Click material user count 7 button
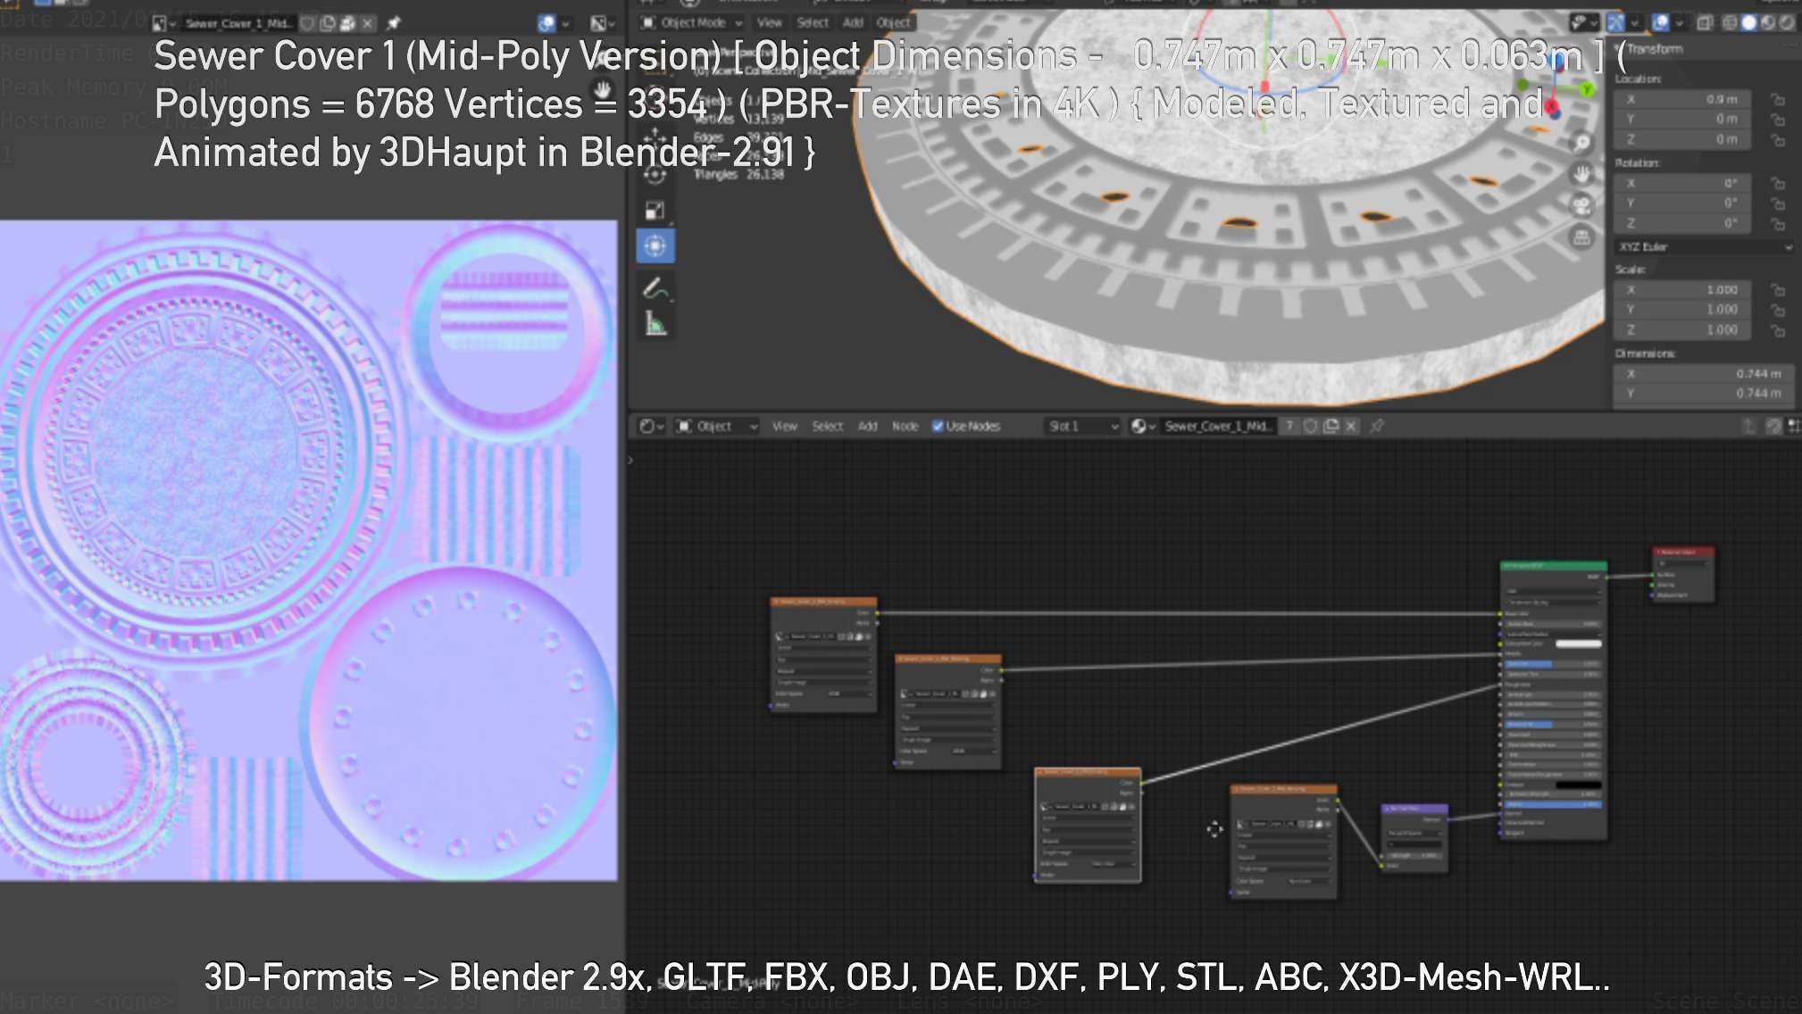Screen dimensions: 1802x1014 tap(1289, 427)
